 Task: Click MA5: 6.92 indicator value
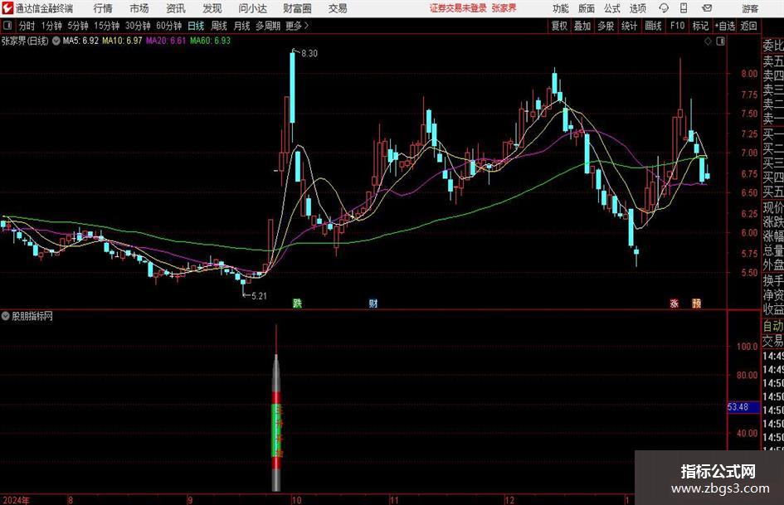click(80, 41)
